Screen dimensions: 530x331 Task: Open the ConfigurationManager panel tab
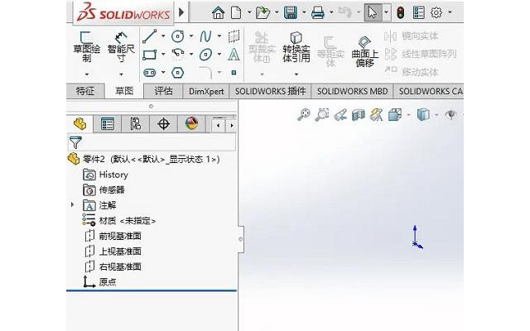(x=135, y=124)
